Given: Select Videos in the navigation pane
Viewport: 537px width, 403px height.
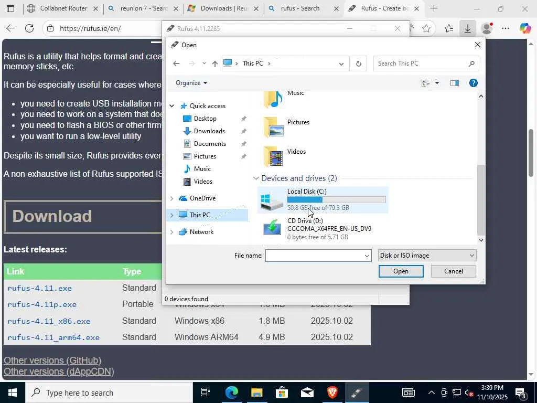Looking at the screenshot, I should [x=203, y=181].
